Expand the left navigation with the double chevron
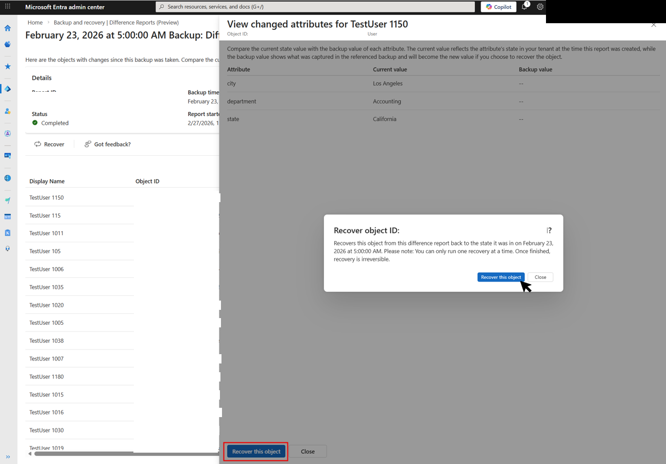The width and height of the screenshot is (666, 464). pos(9,457)
